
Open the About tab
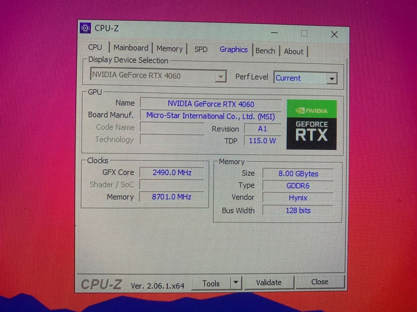pos(294,51)
